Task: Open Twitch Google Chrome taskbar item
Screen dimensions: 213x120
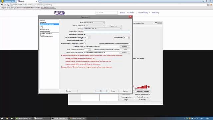Action: (78, 118)
